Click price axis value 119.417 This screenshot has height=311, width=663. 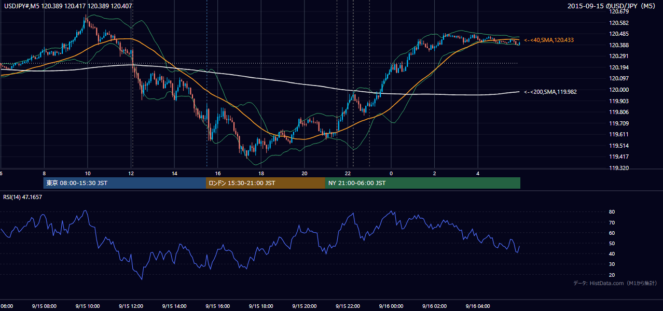[619, 157]
